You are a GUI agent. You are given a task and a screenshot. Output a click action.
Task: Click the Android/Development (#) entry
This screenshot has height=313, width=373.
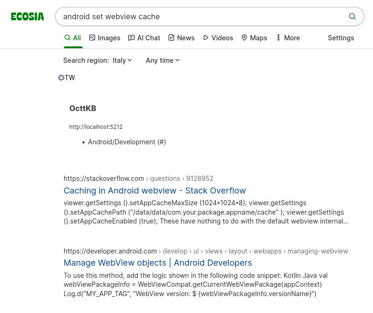127,142
